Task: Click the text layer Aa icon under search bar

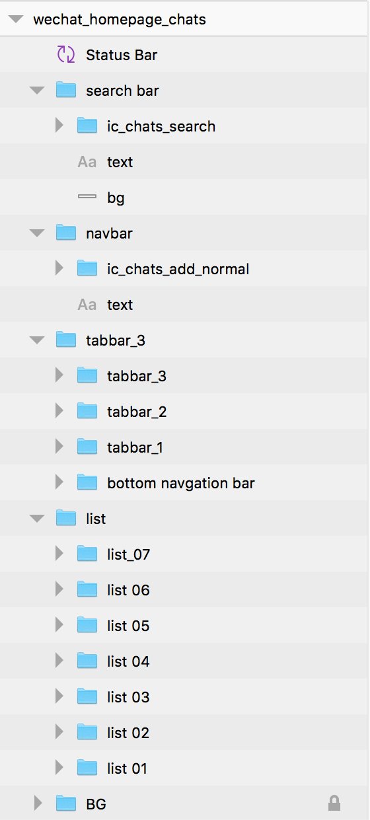Action: click(x=87, y=162)
